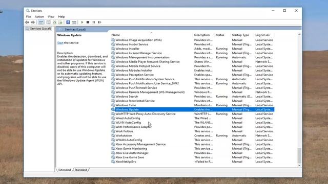328x184 pixels.
Task: Select Windows Remote Management (WS-Management)
Action: tap(193, 92)
